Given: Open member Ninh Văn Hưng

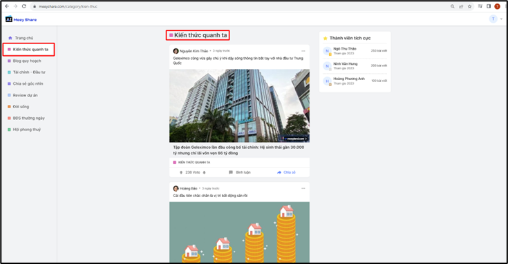Looking at the screenshot, I should click(346, 64).
